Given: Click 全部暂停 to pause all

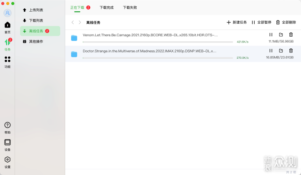Looking at the screenshot, I should [261, 22].
